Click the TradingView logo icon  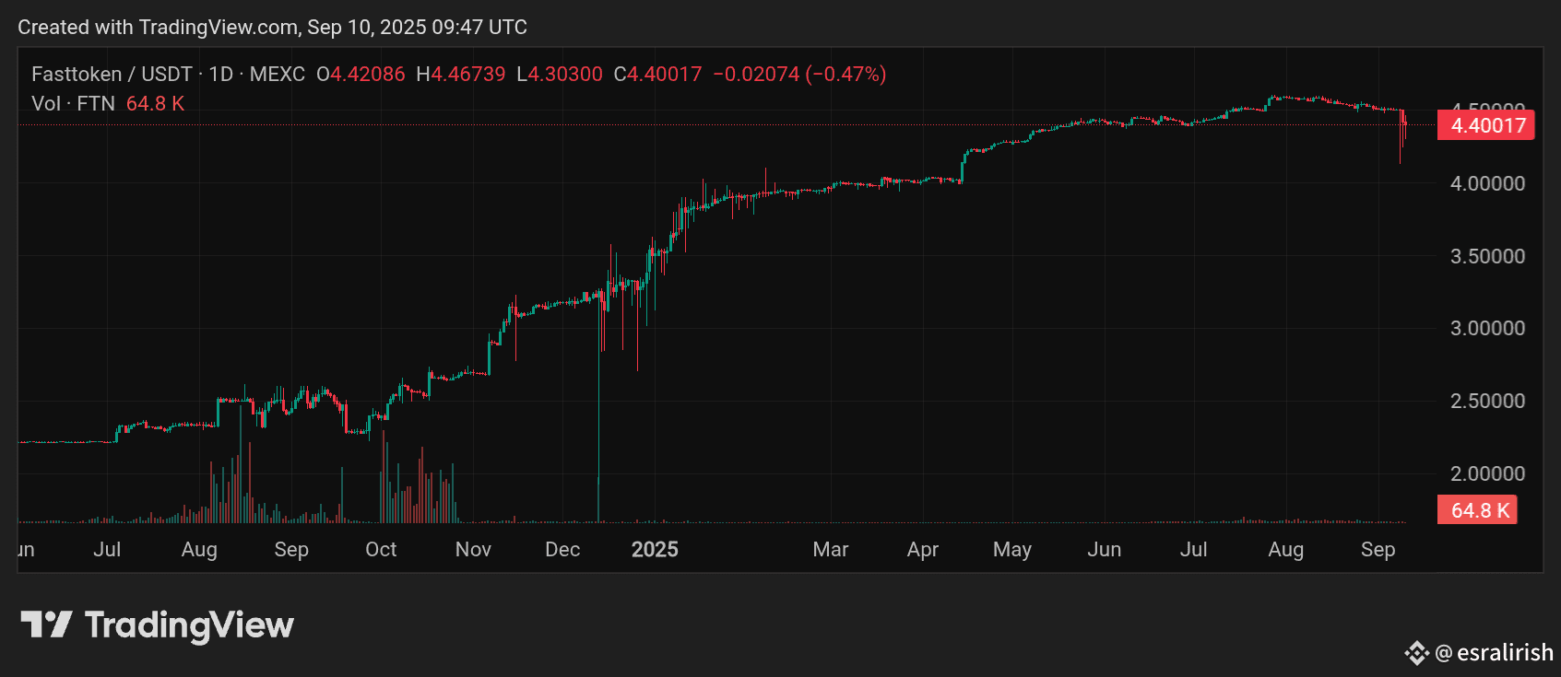46,624
